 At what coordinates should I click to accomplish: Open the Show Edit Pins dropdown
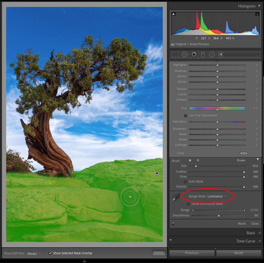point(34,254)
